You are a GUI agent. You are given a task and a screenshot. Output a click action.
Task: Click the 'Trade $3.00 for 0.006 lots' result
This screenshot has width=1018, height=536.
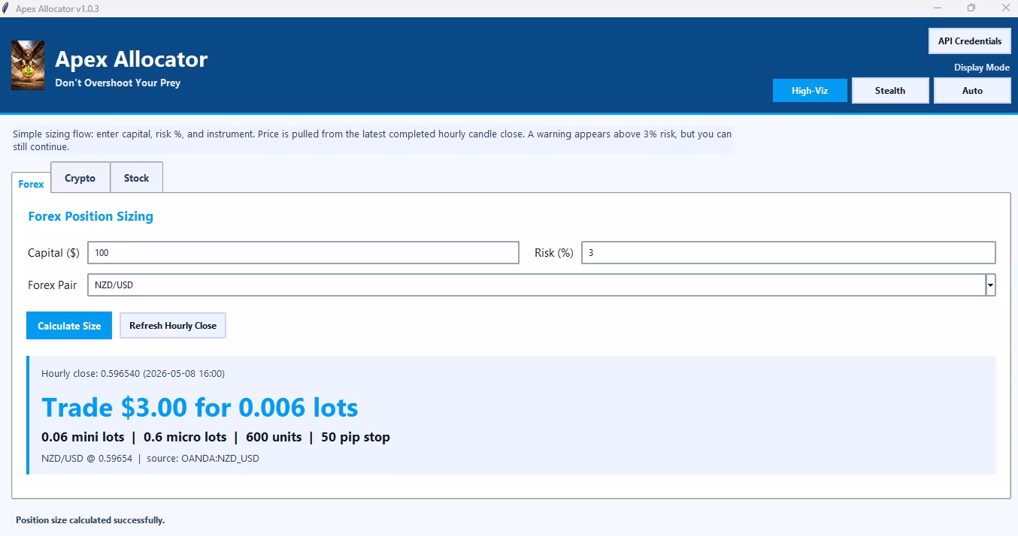[200, 408]
